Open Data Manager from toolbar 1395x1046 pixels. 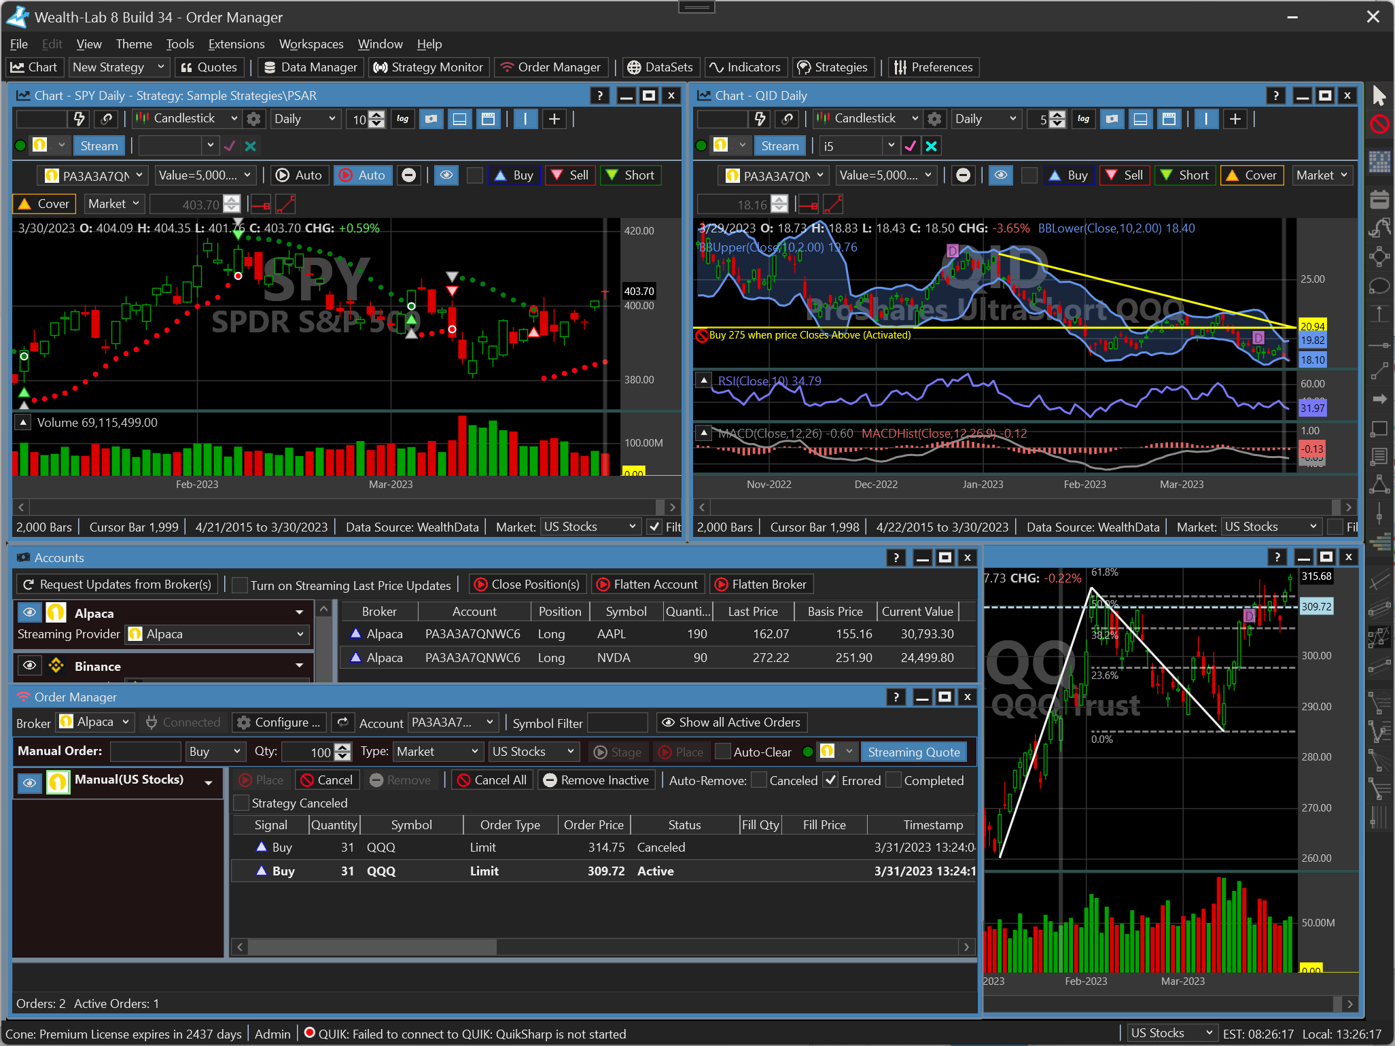[311, 67]
